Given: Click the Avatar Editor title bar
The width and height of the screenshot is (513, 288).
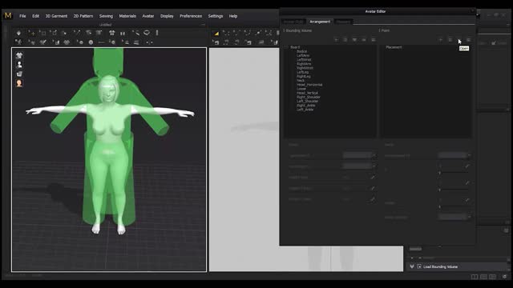Looking at the screenshot, I should (376, 11).
